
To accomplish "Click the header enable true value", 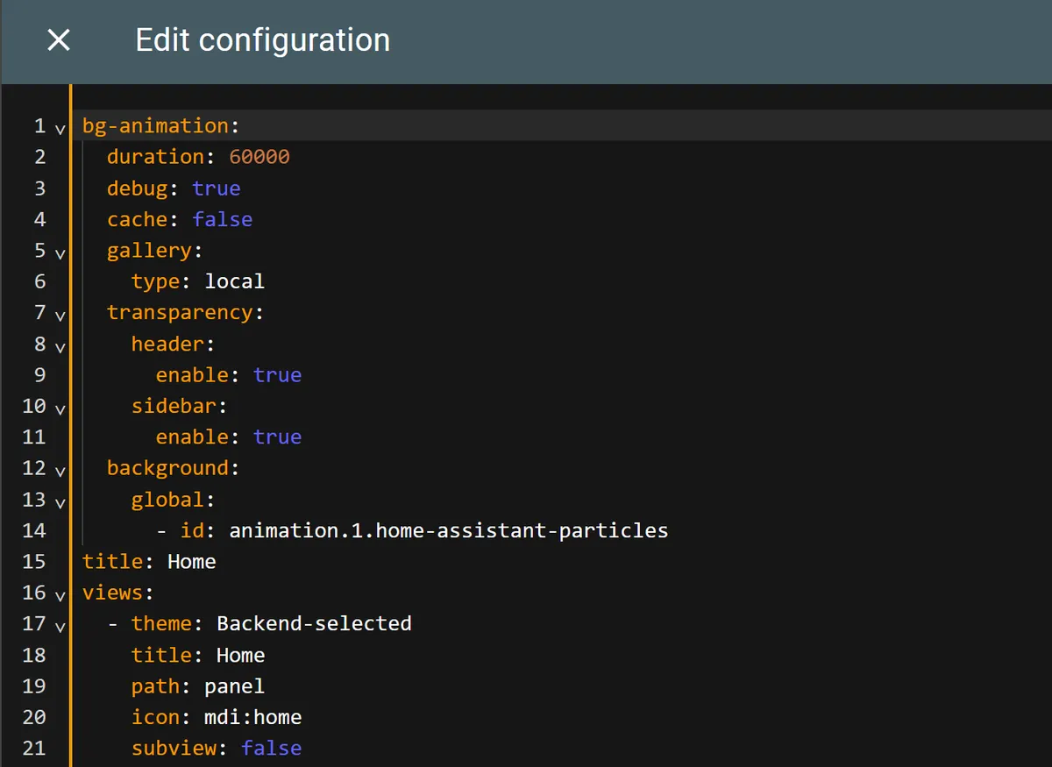I will [x=278, y=375].
